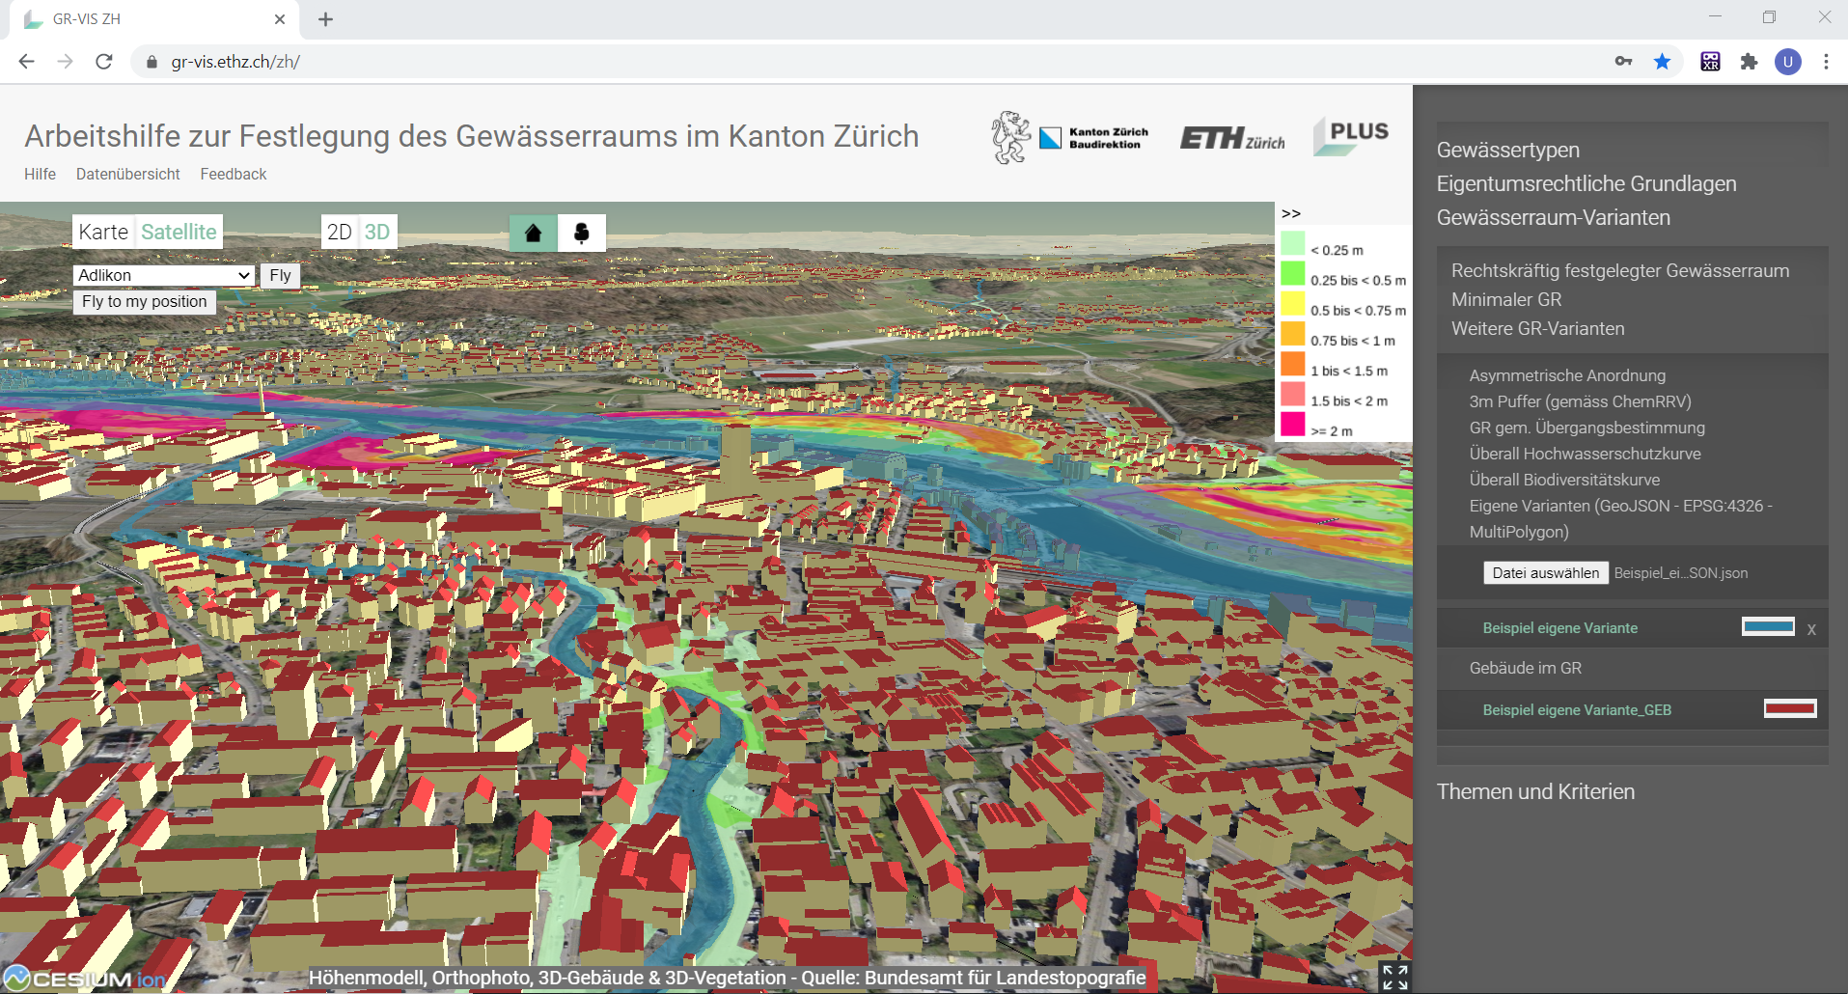Toggle fullscreen map view
1848x994 pixels.
pos(1394,977)
